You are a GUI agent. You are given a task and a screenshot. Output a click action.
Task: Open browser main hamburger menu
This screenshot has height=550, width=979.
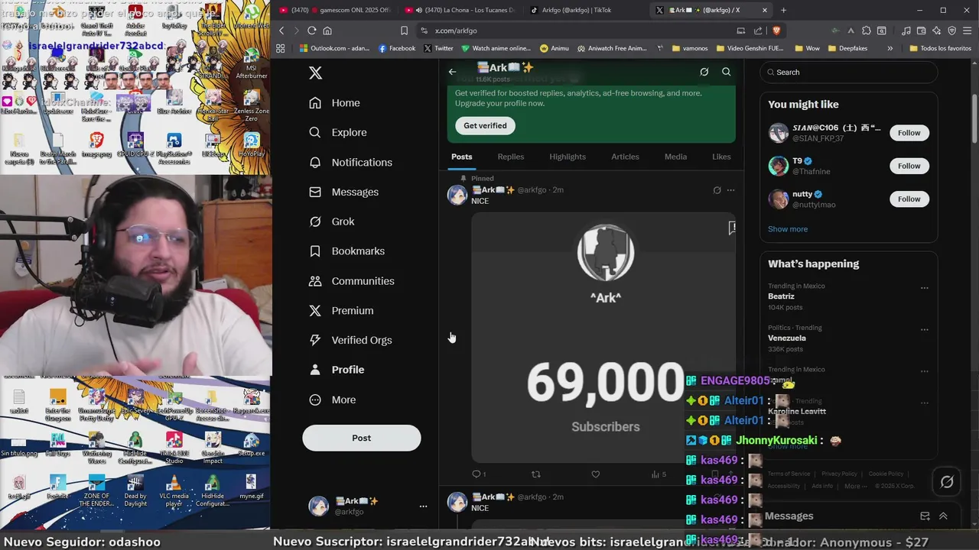tap(967, 31)
